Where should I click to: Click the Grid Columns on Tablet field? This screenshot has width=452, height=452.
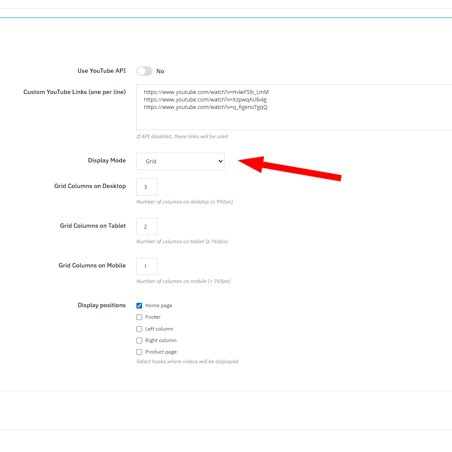[147, 226]
